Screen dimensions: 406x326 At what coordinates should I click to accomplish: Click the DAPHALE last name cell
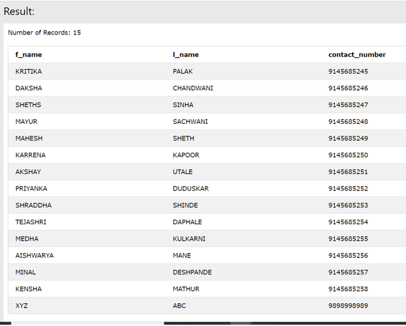point(188,222)
